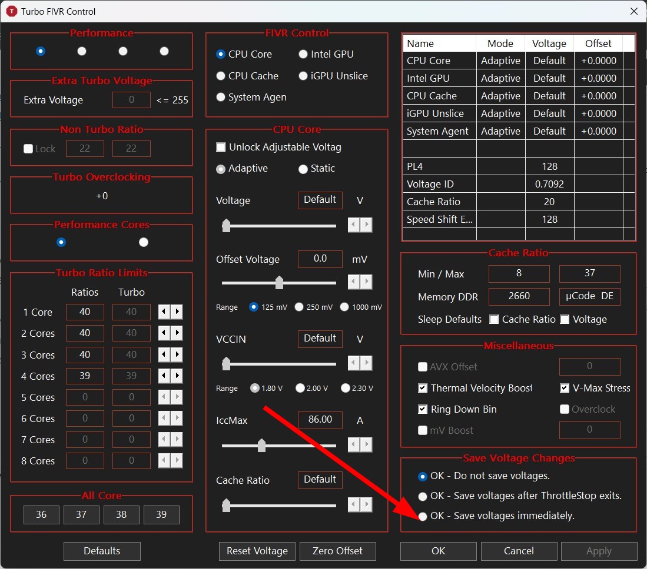Click the Defaults button
Image resolution: width=647 pixels, height=569 pixels.
(x=102, y=551)
